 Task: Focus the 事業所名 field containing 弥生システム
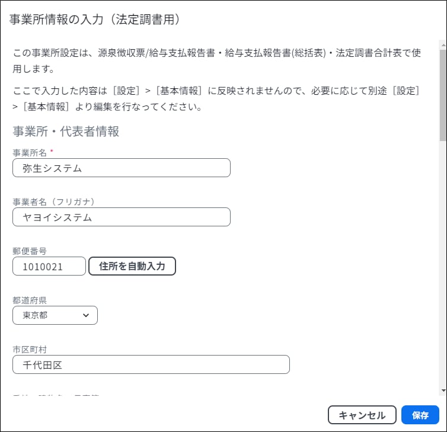(x=122, y=168)
